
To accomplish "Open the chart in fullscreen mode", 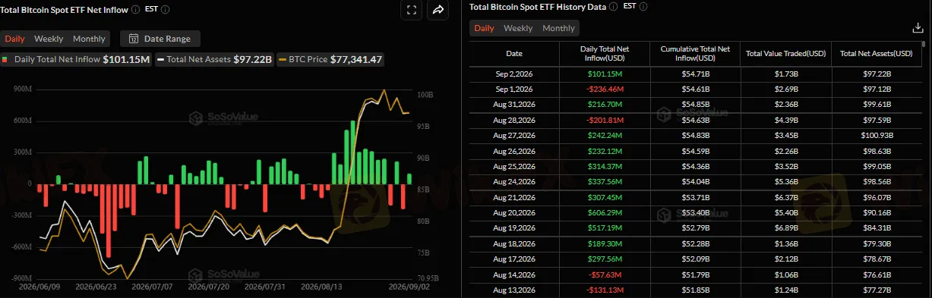I will coord(411,10).
